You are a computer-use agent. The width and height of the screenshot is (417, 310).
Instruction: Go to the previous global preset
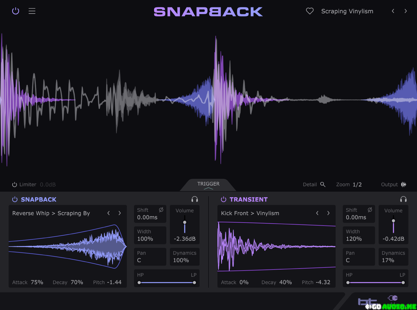(x=393, y=11)
